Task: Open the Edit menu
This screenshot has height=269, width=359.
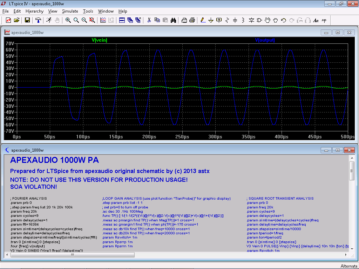Action: point(17,11)
